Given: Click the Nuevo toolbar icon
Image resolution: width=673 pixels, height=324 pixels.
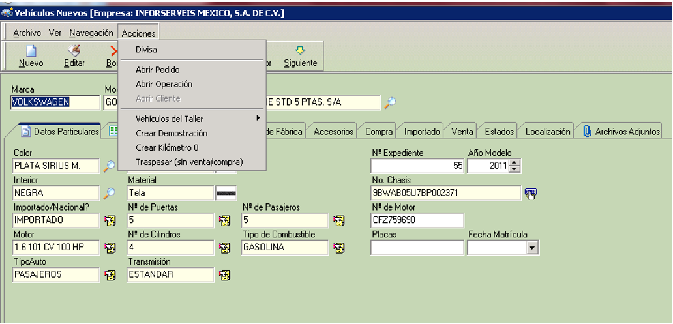Looking at the screenshot, I should 31,52.
